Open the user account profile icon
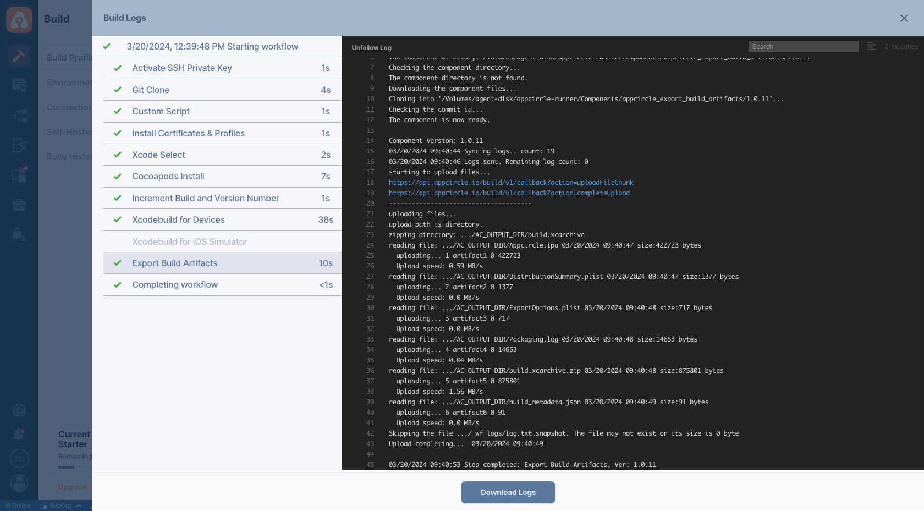 [19, 483]
